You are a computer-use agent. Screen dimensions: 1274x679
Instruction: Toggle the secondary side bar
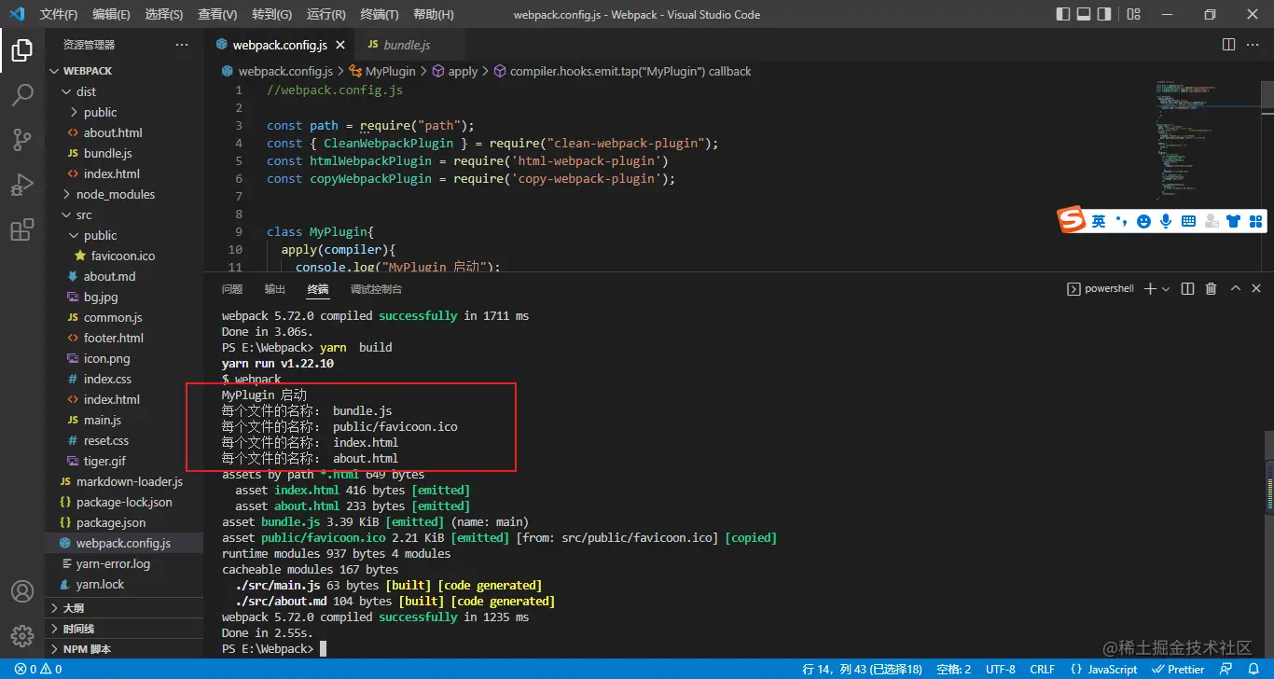[x=1104, y=14]
